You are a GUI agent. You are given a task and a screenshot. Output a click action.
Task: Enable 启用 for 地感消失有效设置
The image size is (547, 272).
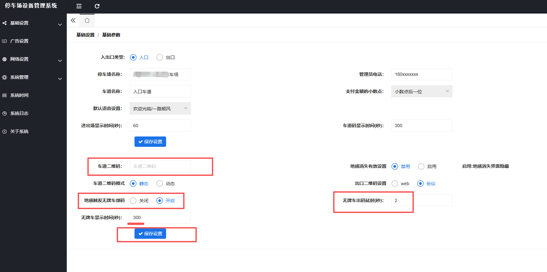(x=421, y=166)
